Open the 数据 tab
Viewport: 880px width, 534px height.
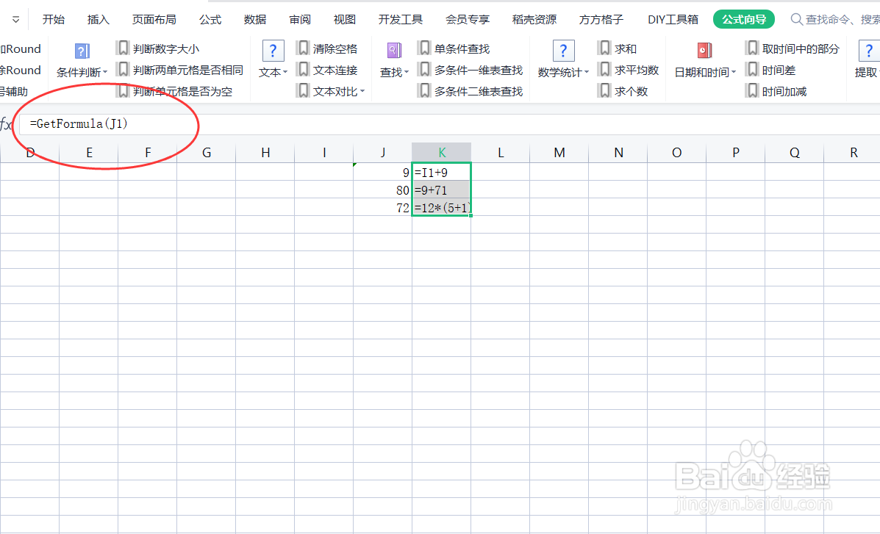255,20
